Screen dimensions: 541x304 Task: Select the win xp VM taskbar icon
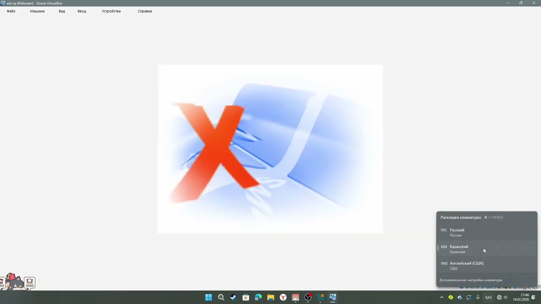tap(333, 297)
